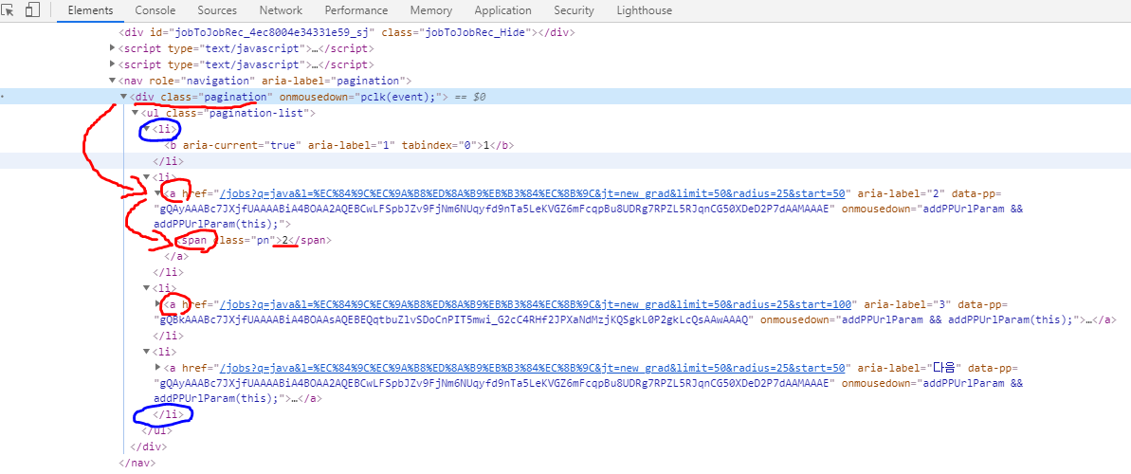
Task: Expand the anchor node with aria-label="다음"
Action: pos(158,368)
